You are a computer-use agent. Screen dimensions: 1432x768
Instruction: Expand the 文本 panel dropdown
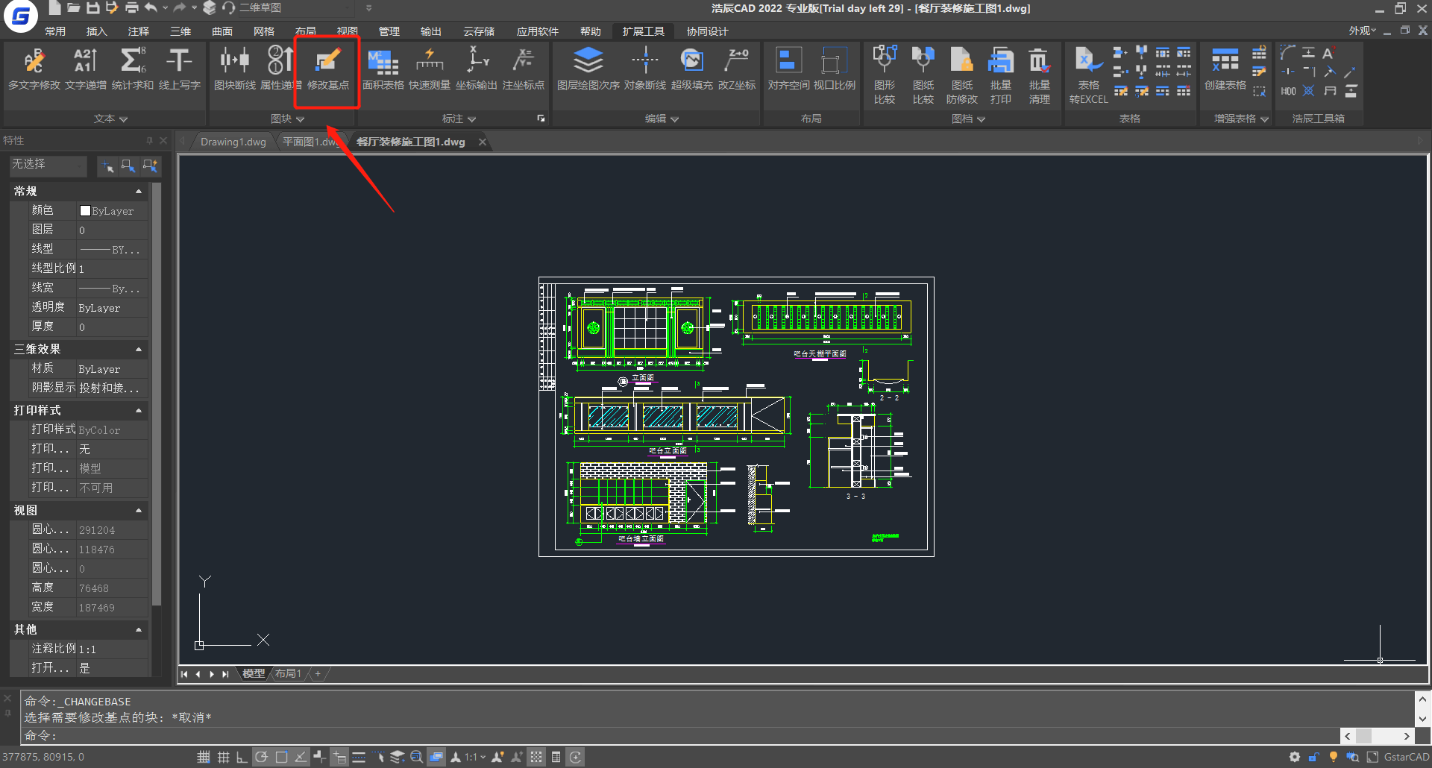(111, 119)
